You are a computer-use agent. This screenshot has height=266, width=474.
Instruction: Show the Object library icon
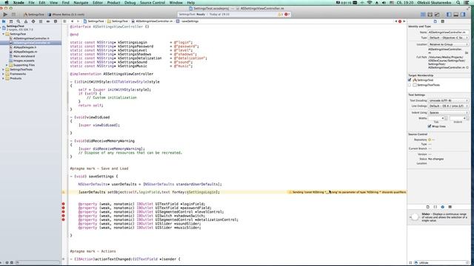coord(443,207)
